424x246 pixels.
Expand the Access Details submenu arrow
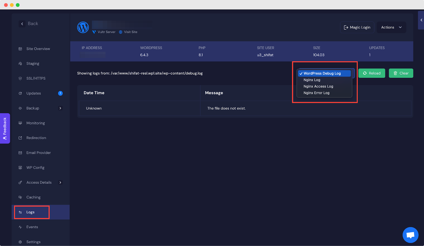click(60, 182)
